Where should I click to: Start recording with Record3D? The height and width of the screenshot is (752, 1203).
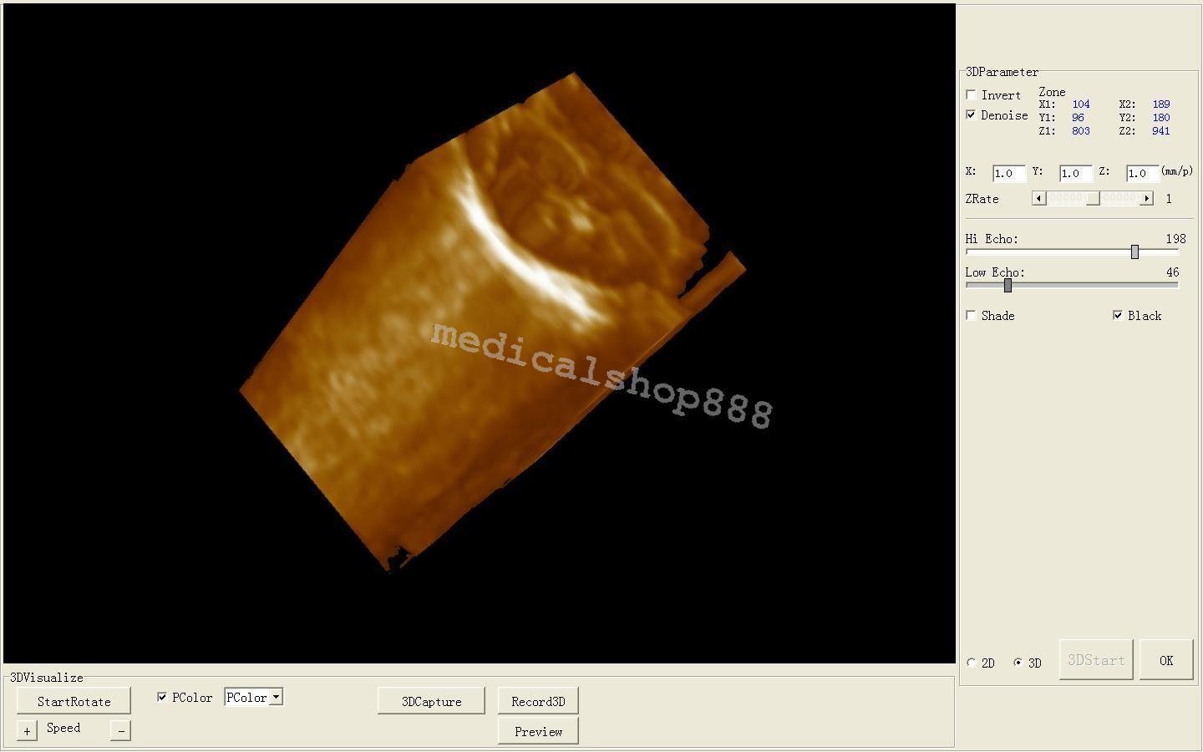pyautogui.click(x=537, y=701)
